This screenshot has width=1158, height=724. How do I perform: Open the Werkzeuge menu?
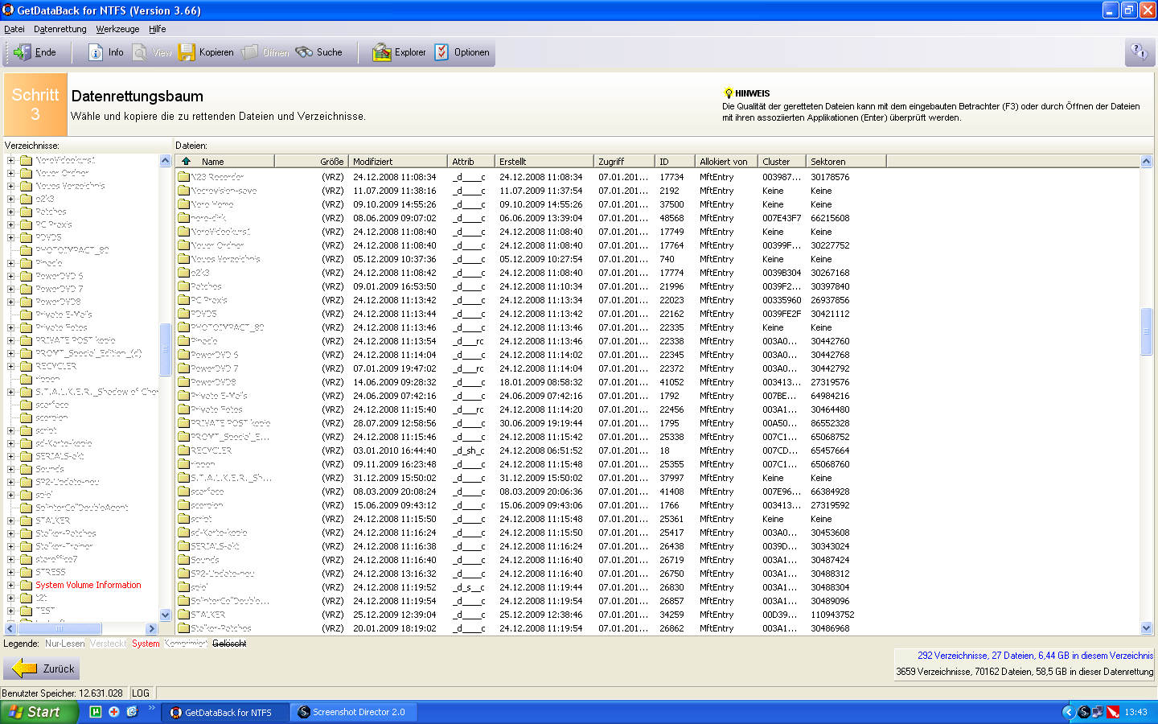[x=117, y=29]
